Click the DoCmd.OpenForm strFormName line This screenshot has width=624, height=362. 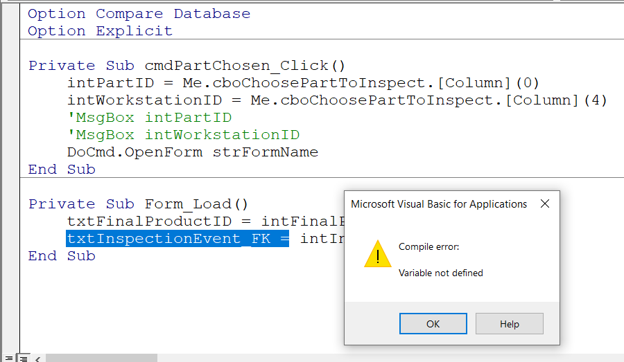click(x=192, y=152)
